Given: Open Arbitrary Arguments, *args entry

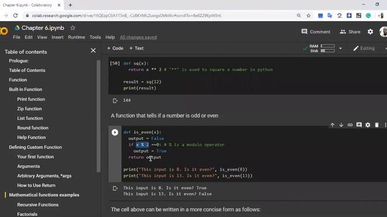Looking at the screenshot, I should point(44,176).
